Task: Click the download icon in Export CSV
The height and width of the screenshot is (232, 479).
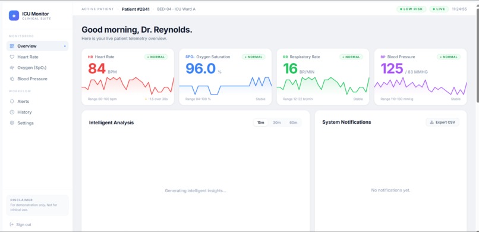Action: click(x=431, y=123)
